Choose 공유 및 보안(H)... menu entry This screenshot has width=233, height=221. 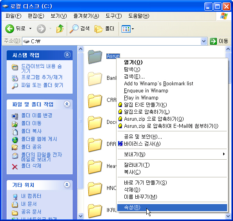coord(172,137)
